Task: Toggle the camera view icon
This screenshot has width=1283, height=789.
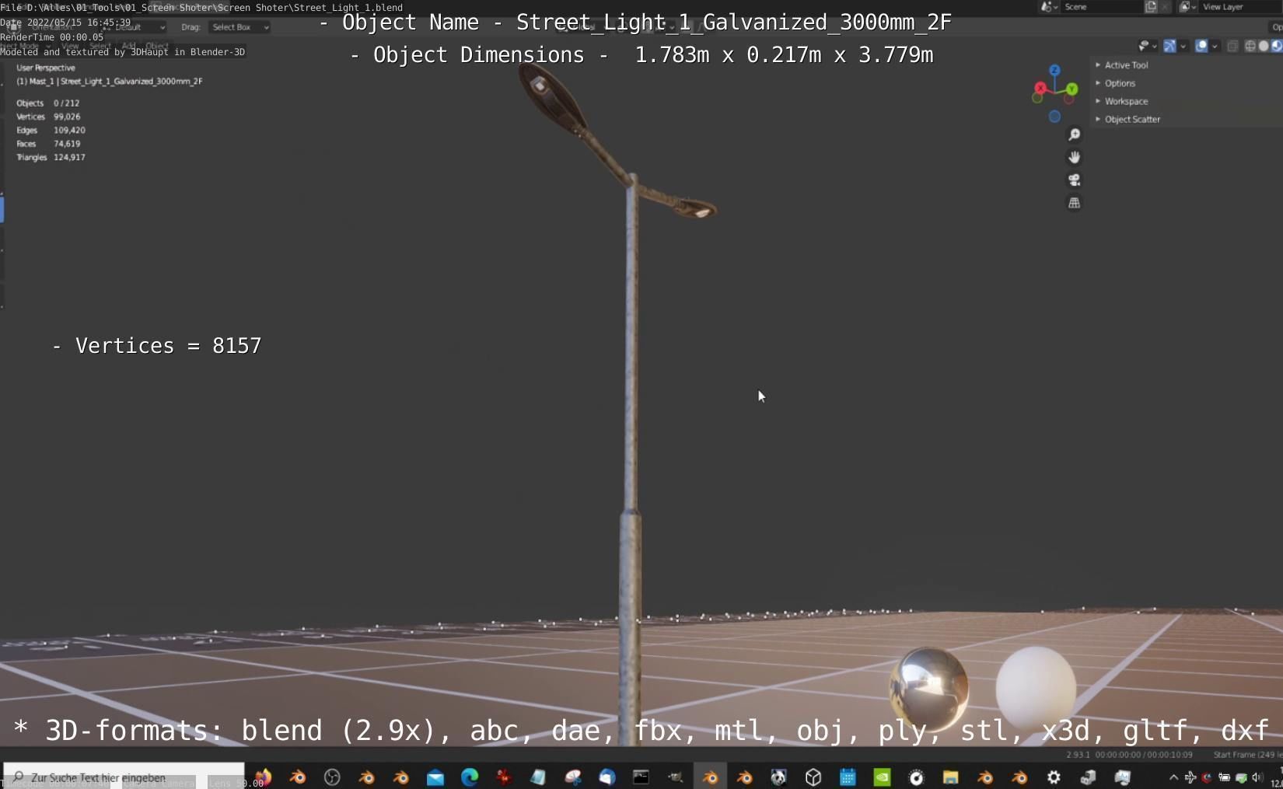Action: (x=1074, y=180)
